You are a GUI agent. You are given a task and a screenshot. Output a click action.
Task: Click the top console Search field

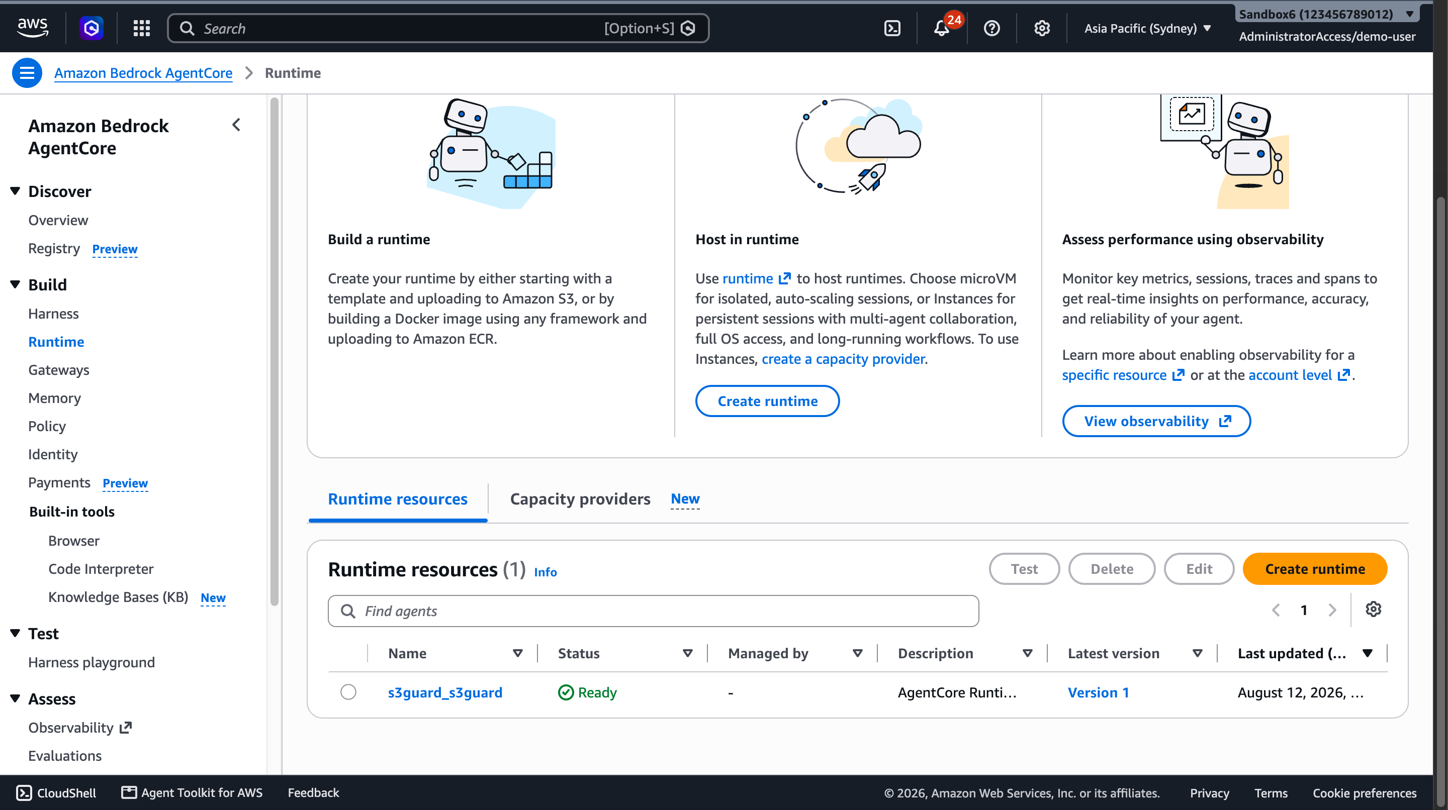(x=438, y=28)
